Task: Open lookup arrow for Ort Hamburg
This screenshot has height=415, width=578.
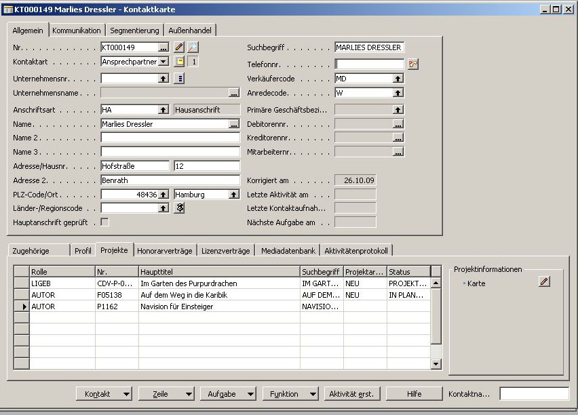Action: click(x=234, y=194)
